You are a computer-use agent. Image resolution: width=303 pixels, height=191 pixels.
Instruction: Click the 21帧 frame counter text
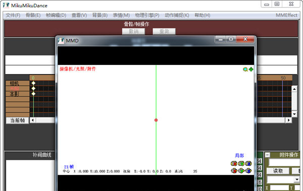[69, 167]
